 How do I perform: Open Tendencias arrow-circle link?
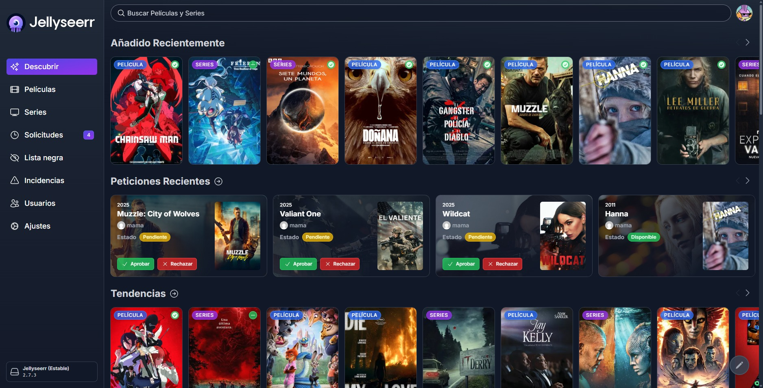tap(174, 294)
